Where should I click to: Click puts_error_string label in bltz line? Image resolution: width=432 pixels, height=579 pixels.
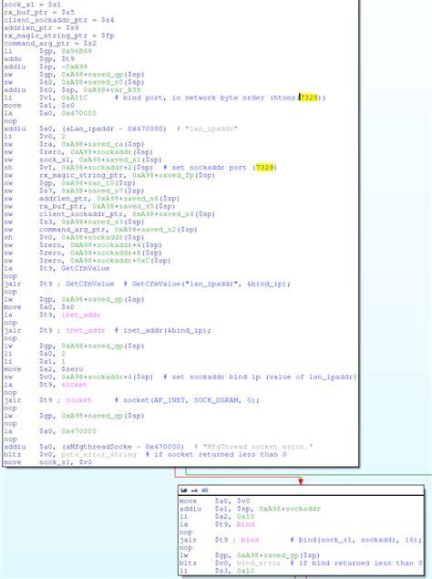(x=98, y=454)
